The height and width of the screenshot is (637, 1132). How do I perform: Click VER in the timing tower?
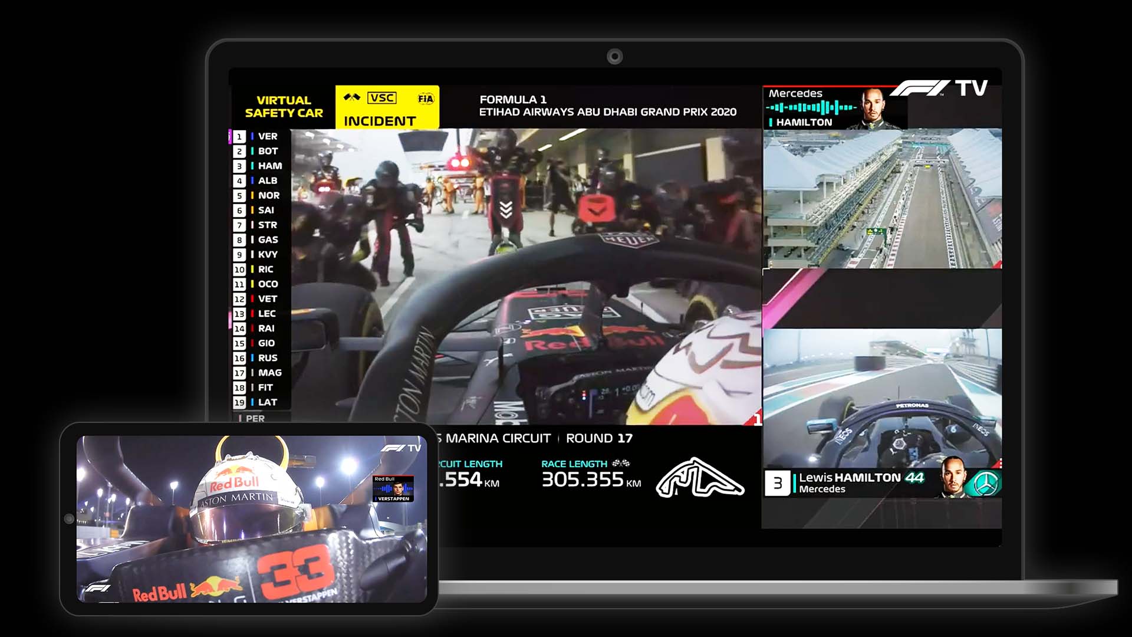click(268, 136)
